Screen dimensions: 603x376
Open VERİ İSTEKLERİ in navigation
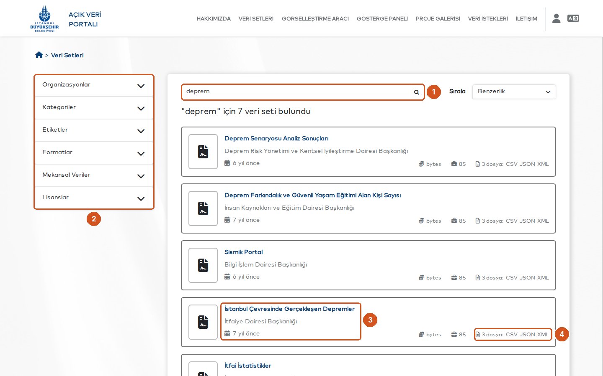tap(488, 19)
